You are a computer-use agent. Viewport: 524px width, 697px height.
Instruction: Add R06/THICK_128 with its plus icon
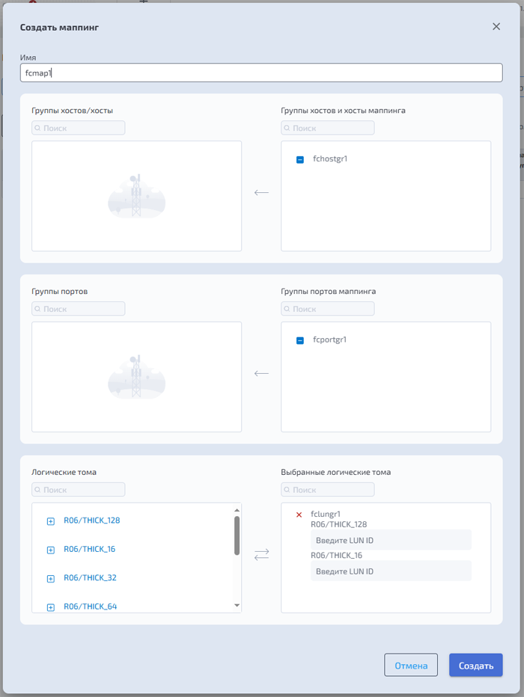[x=51, y=521]
